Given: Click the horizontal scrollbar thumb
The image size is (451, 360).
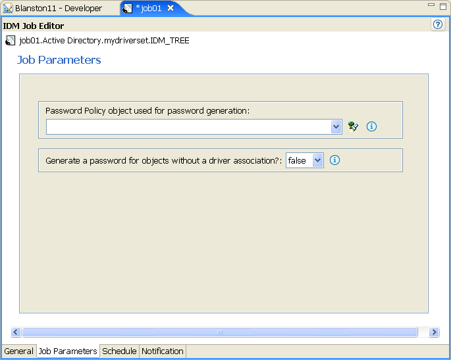Looking at the screenshot, I should click(x=220, y=332).
